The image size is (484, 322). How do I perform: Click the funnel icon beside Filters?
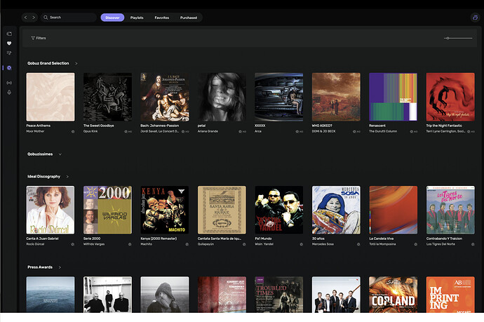33,39
